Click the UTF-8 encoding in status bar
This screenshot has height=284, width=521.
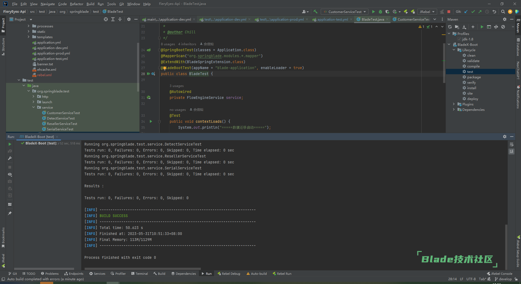click(x=471, y=279)
